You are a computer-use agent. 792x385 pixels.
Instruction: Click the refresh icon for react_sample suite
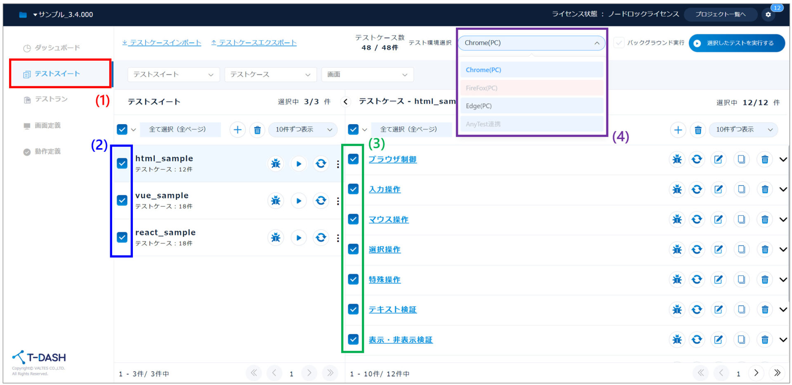[321, 238]
